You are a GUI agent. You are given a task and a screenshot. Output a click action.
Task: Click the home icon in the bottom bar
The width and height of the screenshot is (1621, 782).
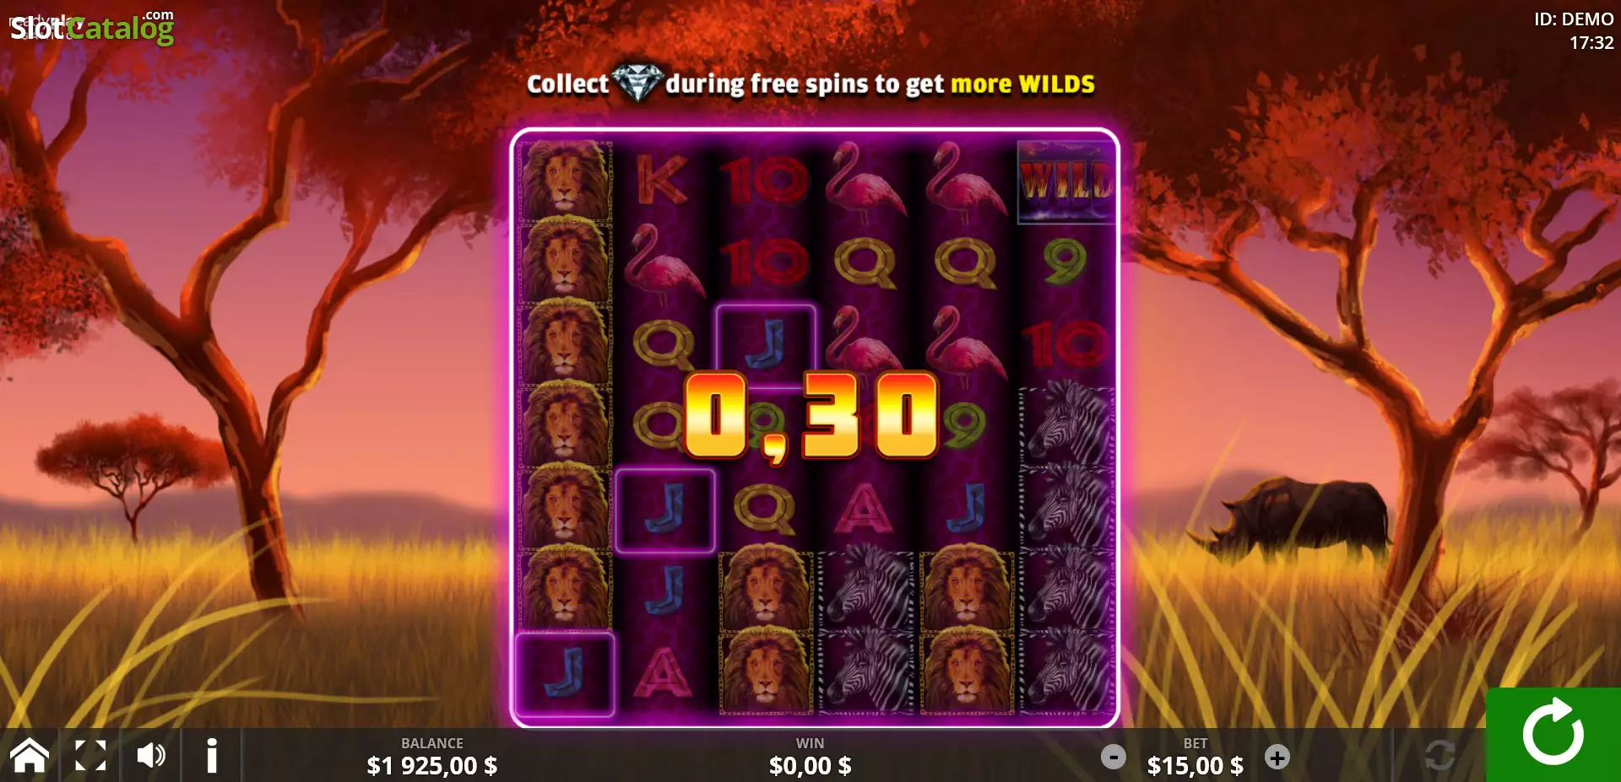click(29, 755)
